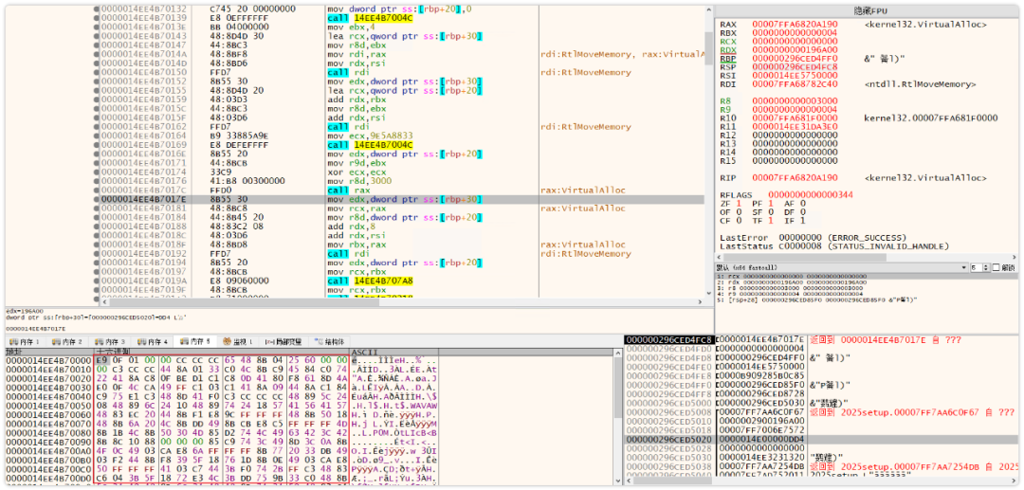Expand the 默认 (x64 fastcall) calling convention dropdown
The width and height of the screenshot is (1024, 490).
click(842, 267)
